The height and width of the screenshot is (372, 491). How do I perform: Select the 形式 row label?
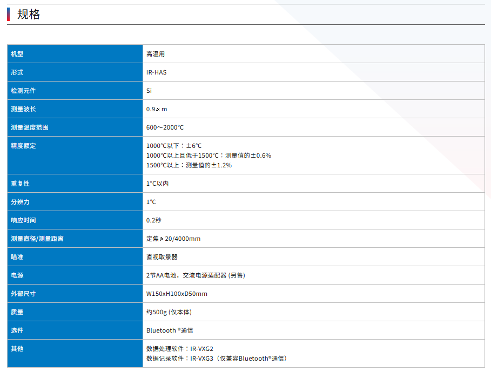click(x=17, y=72)
